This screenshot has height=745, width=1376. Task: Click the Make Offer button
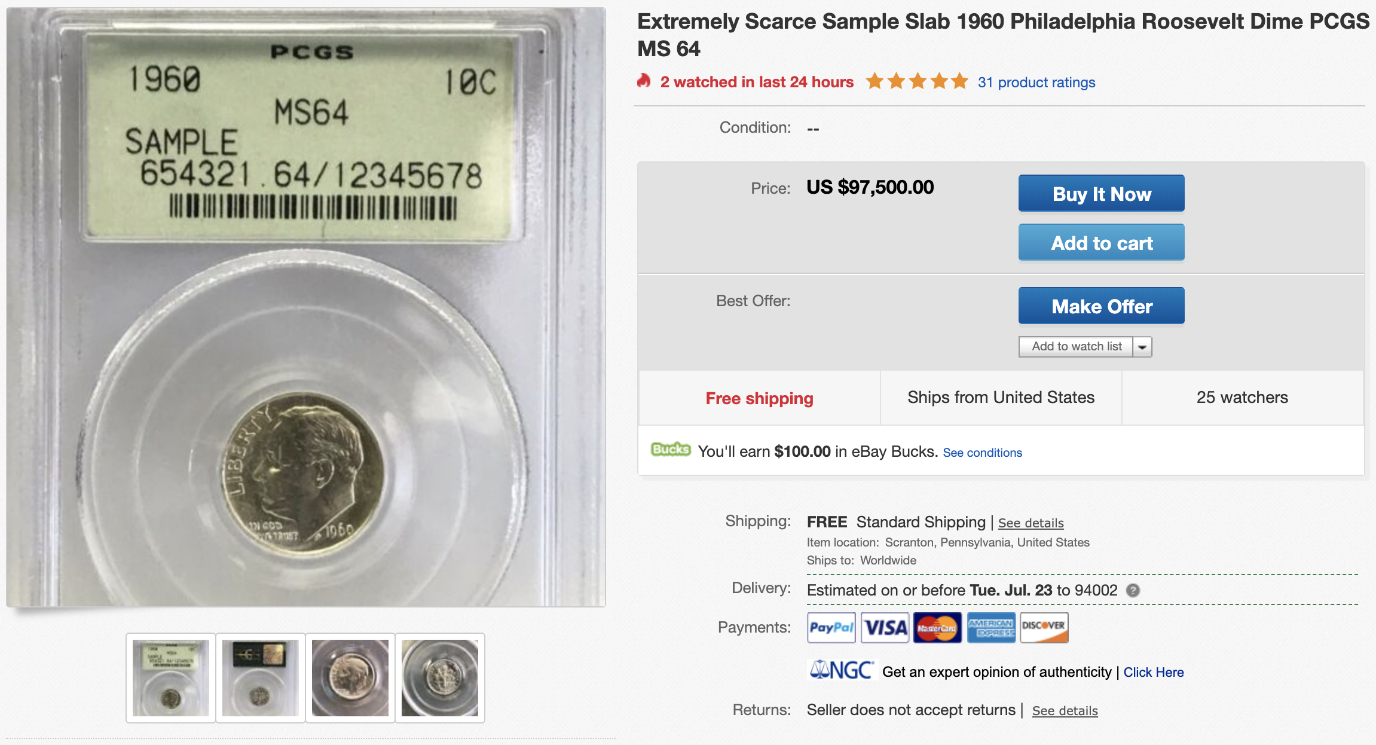(x=1101, y=306)
